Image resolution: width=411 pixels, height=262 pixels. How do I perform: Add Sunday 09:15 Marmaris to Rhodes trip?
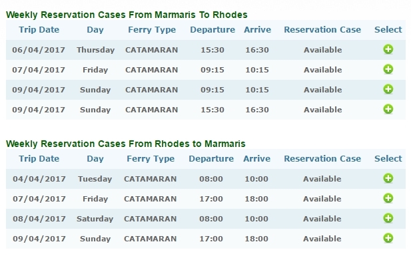[x=388, y=89]
